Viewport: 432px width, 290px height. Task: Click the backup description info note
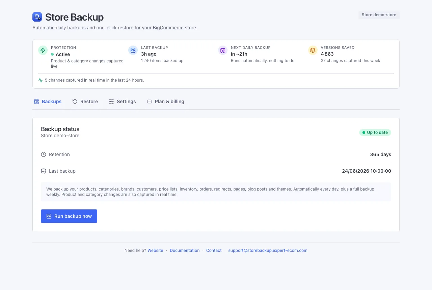pyautogui.click(x=216, y=192)
